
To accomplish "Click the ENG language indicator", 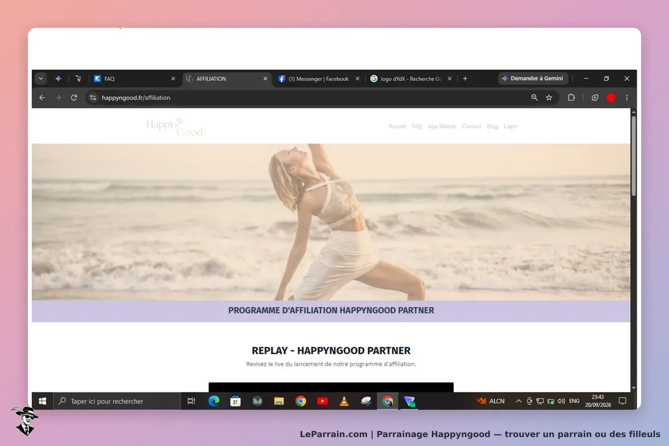I will 575,401.
